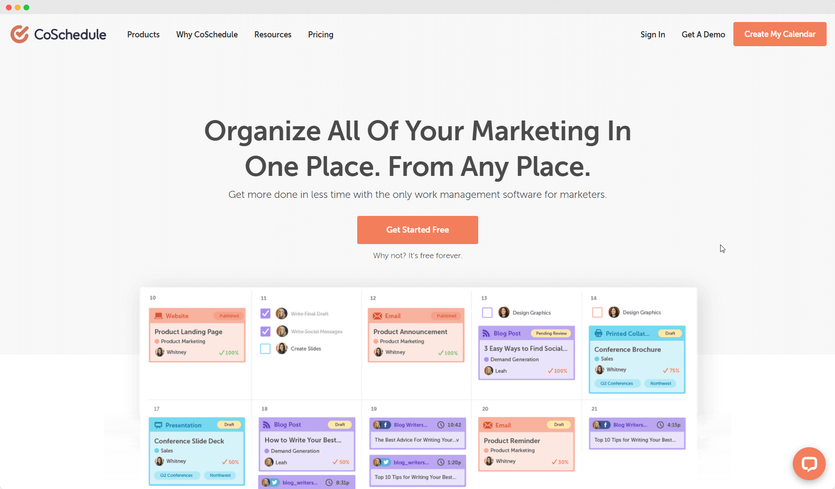
Task: Click the Facebook icon on the 4:15p social post
Action: point(605,425)
